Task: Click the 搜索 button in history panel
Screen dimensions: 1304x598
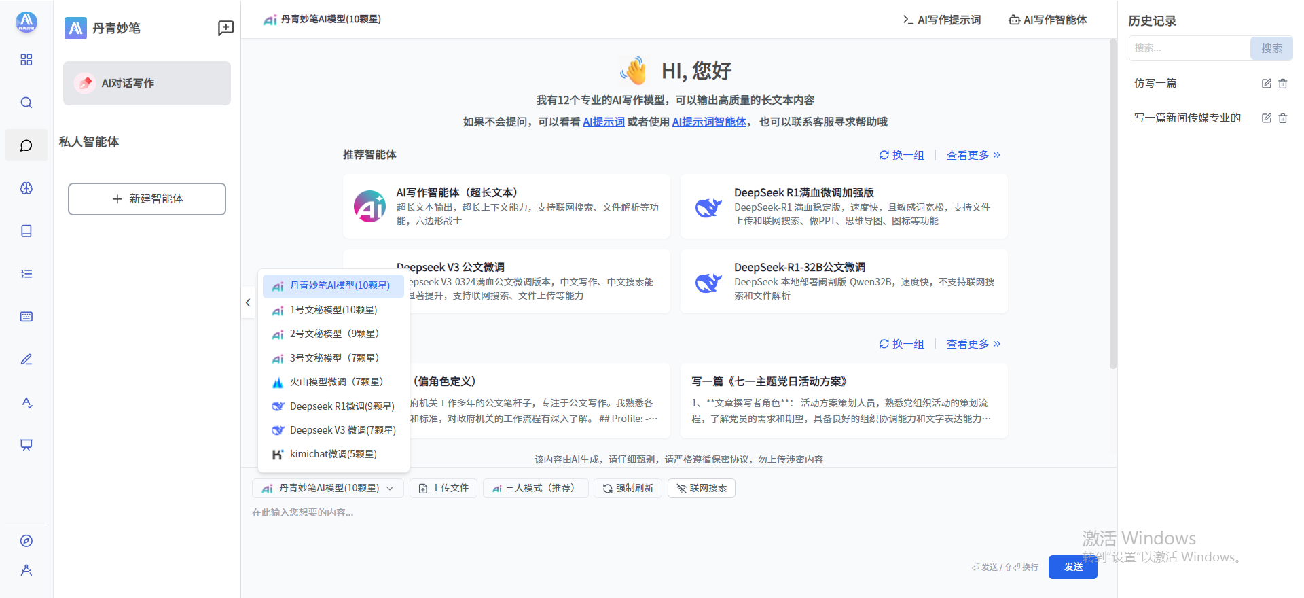Action: tap(1271, 48)
